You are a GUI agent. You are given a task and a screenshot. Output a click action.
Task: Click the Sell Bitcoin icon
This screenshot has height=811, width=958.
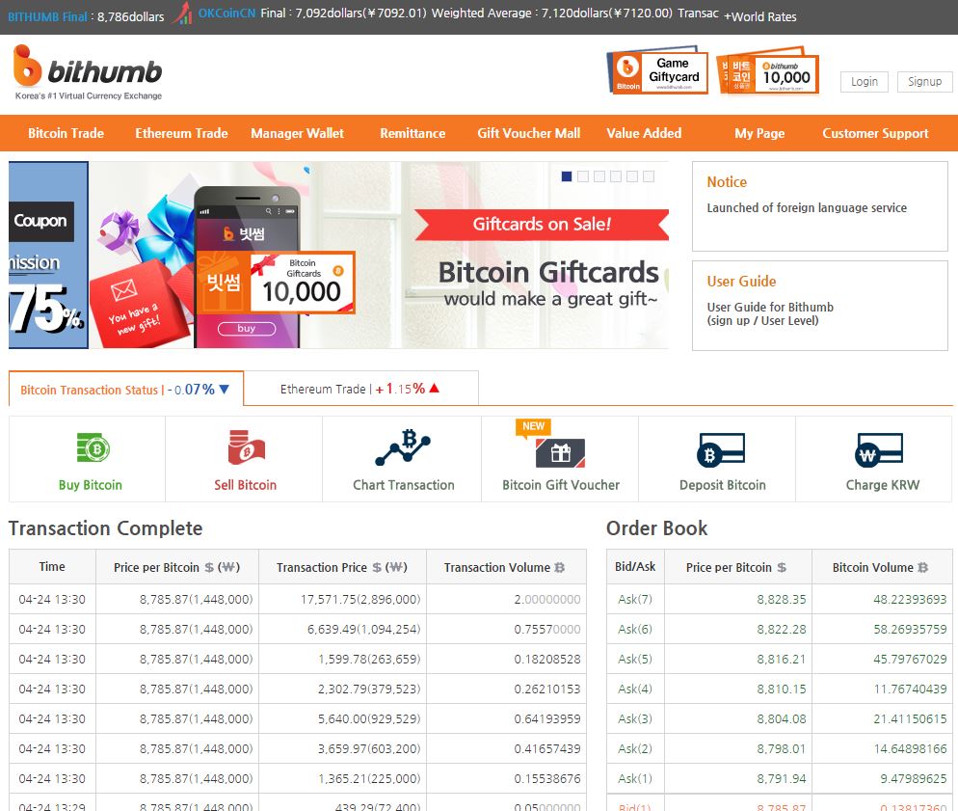(x=246, y=449)
